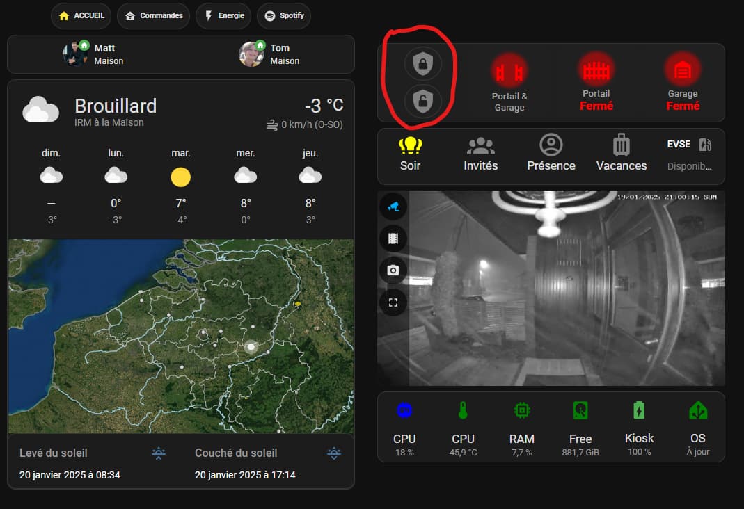This screenshot has height=509, width=744.
Task: Click the Portail & Garage red icon
Action: (x=509, y=72)
